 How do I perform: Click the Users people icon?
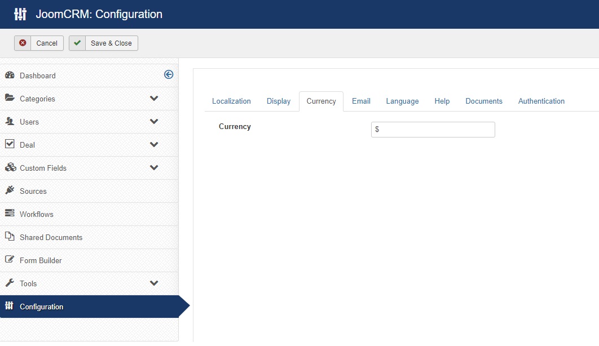point(10,121)
